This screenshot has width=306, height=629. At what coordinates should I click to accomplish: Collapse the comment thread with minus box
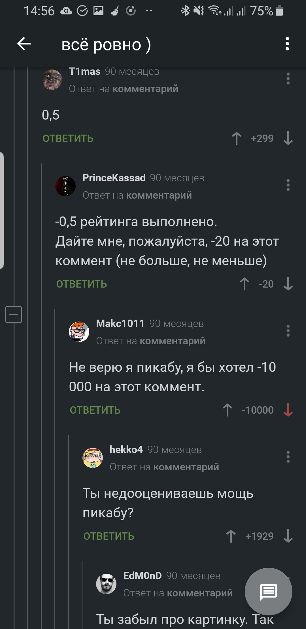(14, 314)
